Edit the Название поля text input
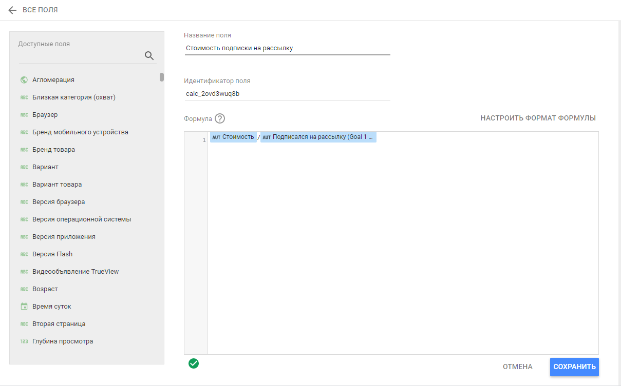 coord(287,48)
